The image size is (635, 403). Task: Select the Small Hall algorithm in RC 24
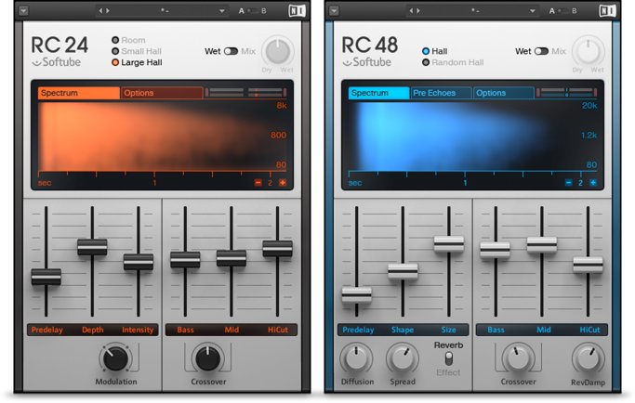[x=115, y=51]
